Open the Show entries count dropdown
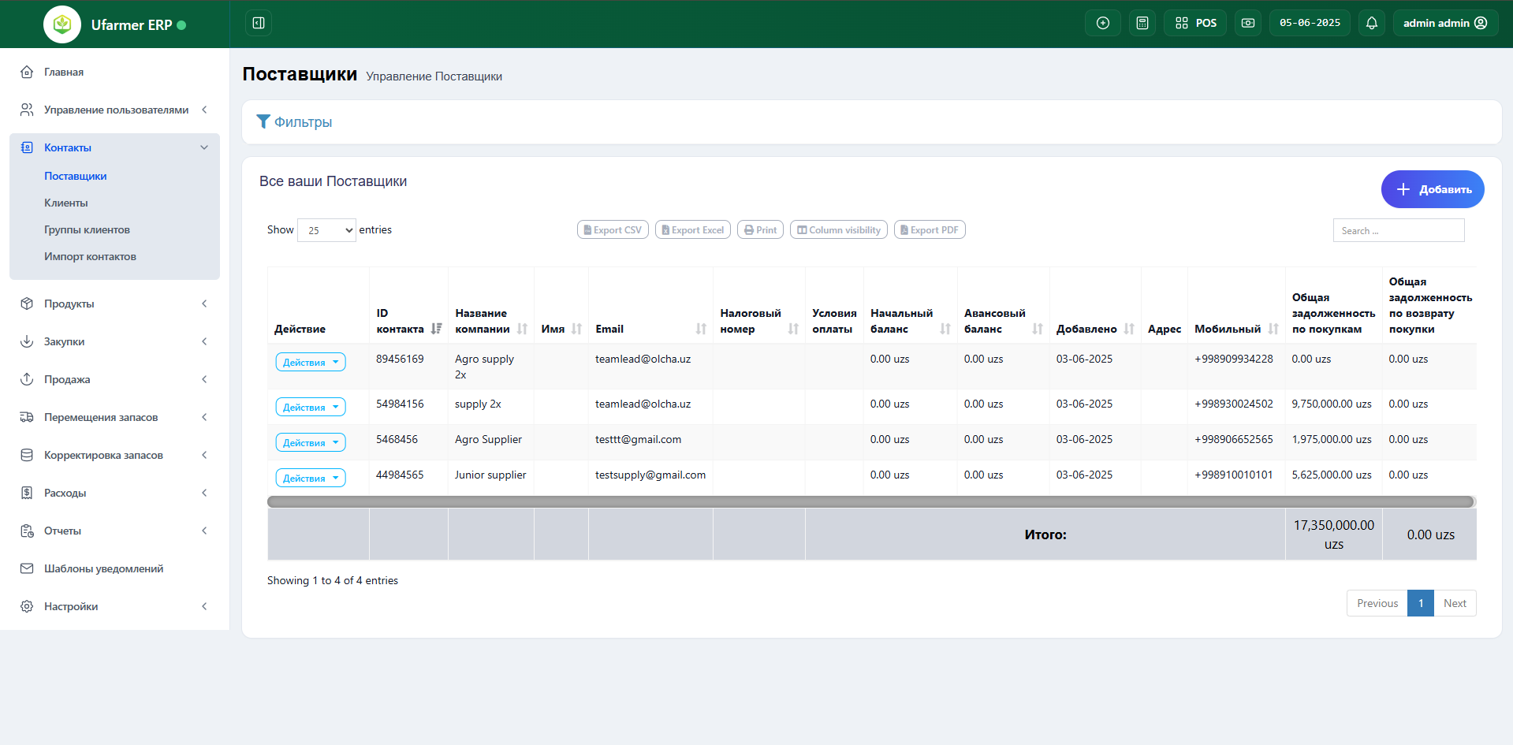This screenshot has height=745, width=1513. pos(326,230)
